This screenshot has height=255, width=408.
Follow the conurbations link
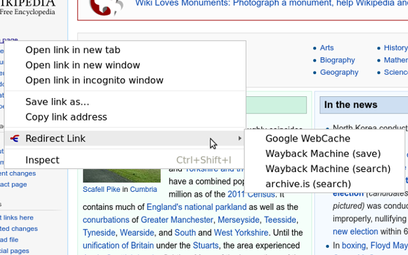(106, 219)
